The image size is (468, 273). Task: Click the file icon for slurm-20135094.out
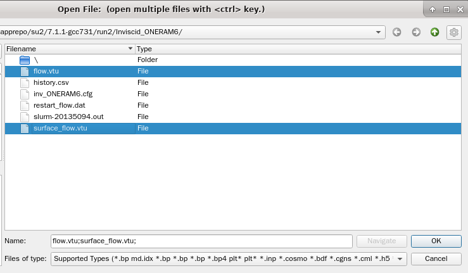(x=25, y=117)
